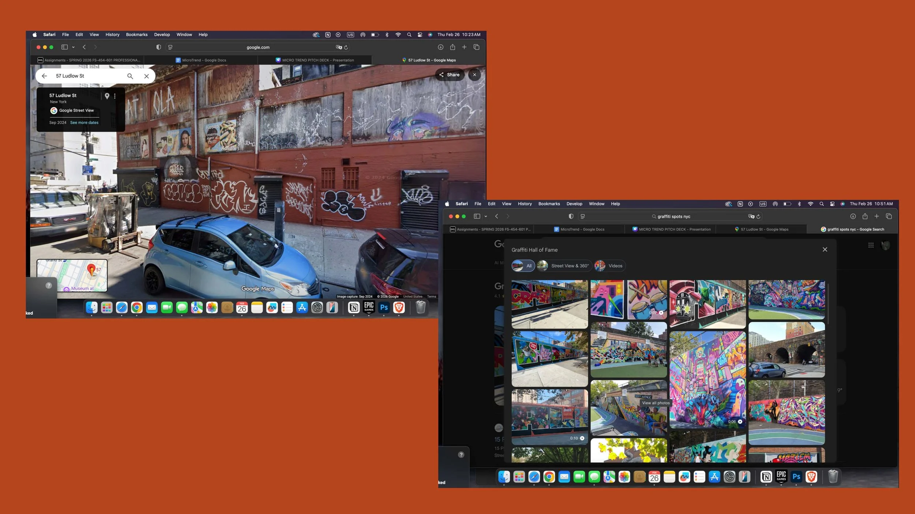Open Window menu above the graffiti search window
915x514 pixels.
pyautogui.click(x=597, y=204)
